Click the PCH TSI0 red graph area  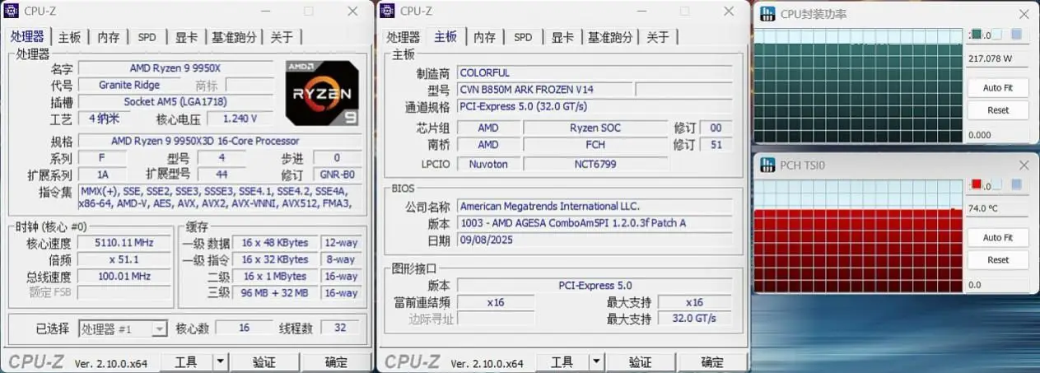tap(859, 235)
